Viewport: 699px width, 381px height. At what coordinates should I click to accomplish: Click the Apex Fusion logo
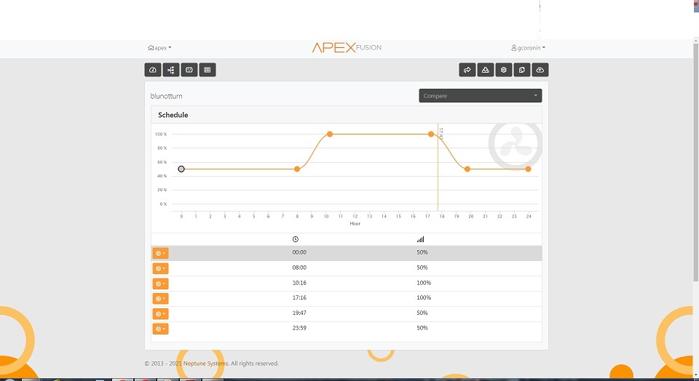point(347,48)
